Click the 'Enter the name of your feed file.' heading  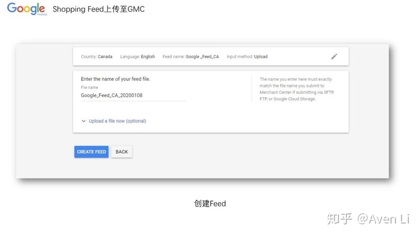click(116, 79)
